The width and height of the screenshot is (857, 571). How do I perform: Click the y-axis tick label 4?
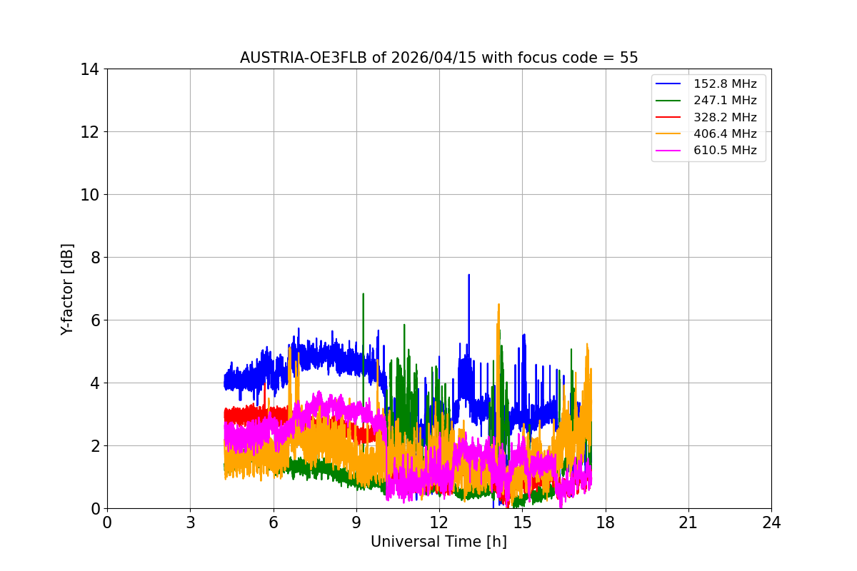pyautogui.click(x=94, y=383)
